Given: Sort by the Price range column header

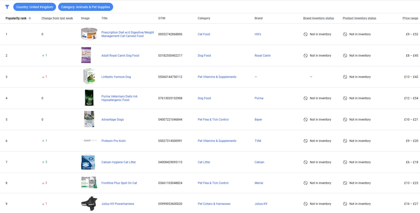Looking at the screenshot, I should [x=410, y=18].
